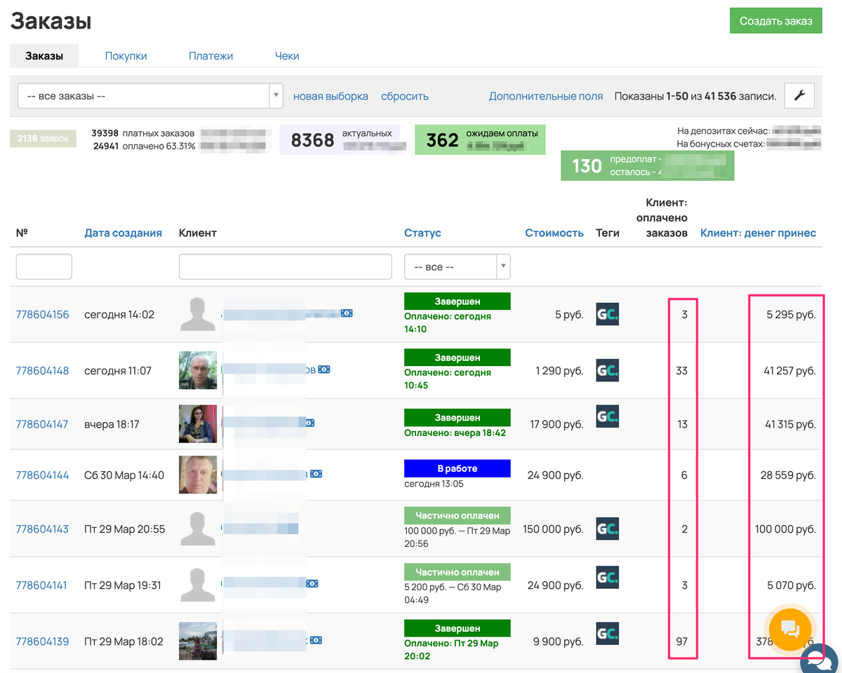Open the Дополнительные поля link
The image size is (842, 673).
coord(545,97)
